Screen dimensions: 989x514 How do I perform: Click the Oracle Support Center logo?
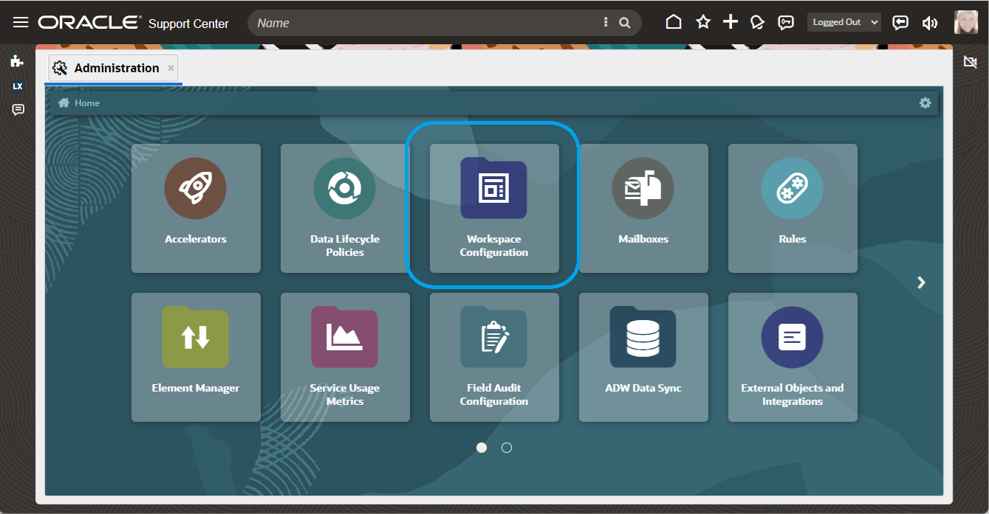click(134, 23)
